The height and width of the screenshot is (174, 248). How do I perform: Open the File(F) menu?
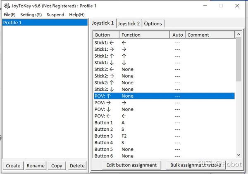(x=10, y=15)
